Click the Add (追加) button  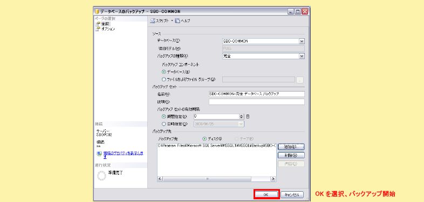(x=291, y=147)
